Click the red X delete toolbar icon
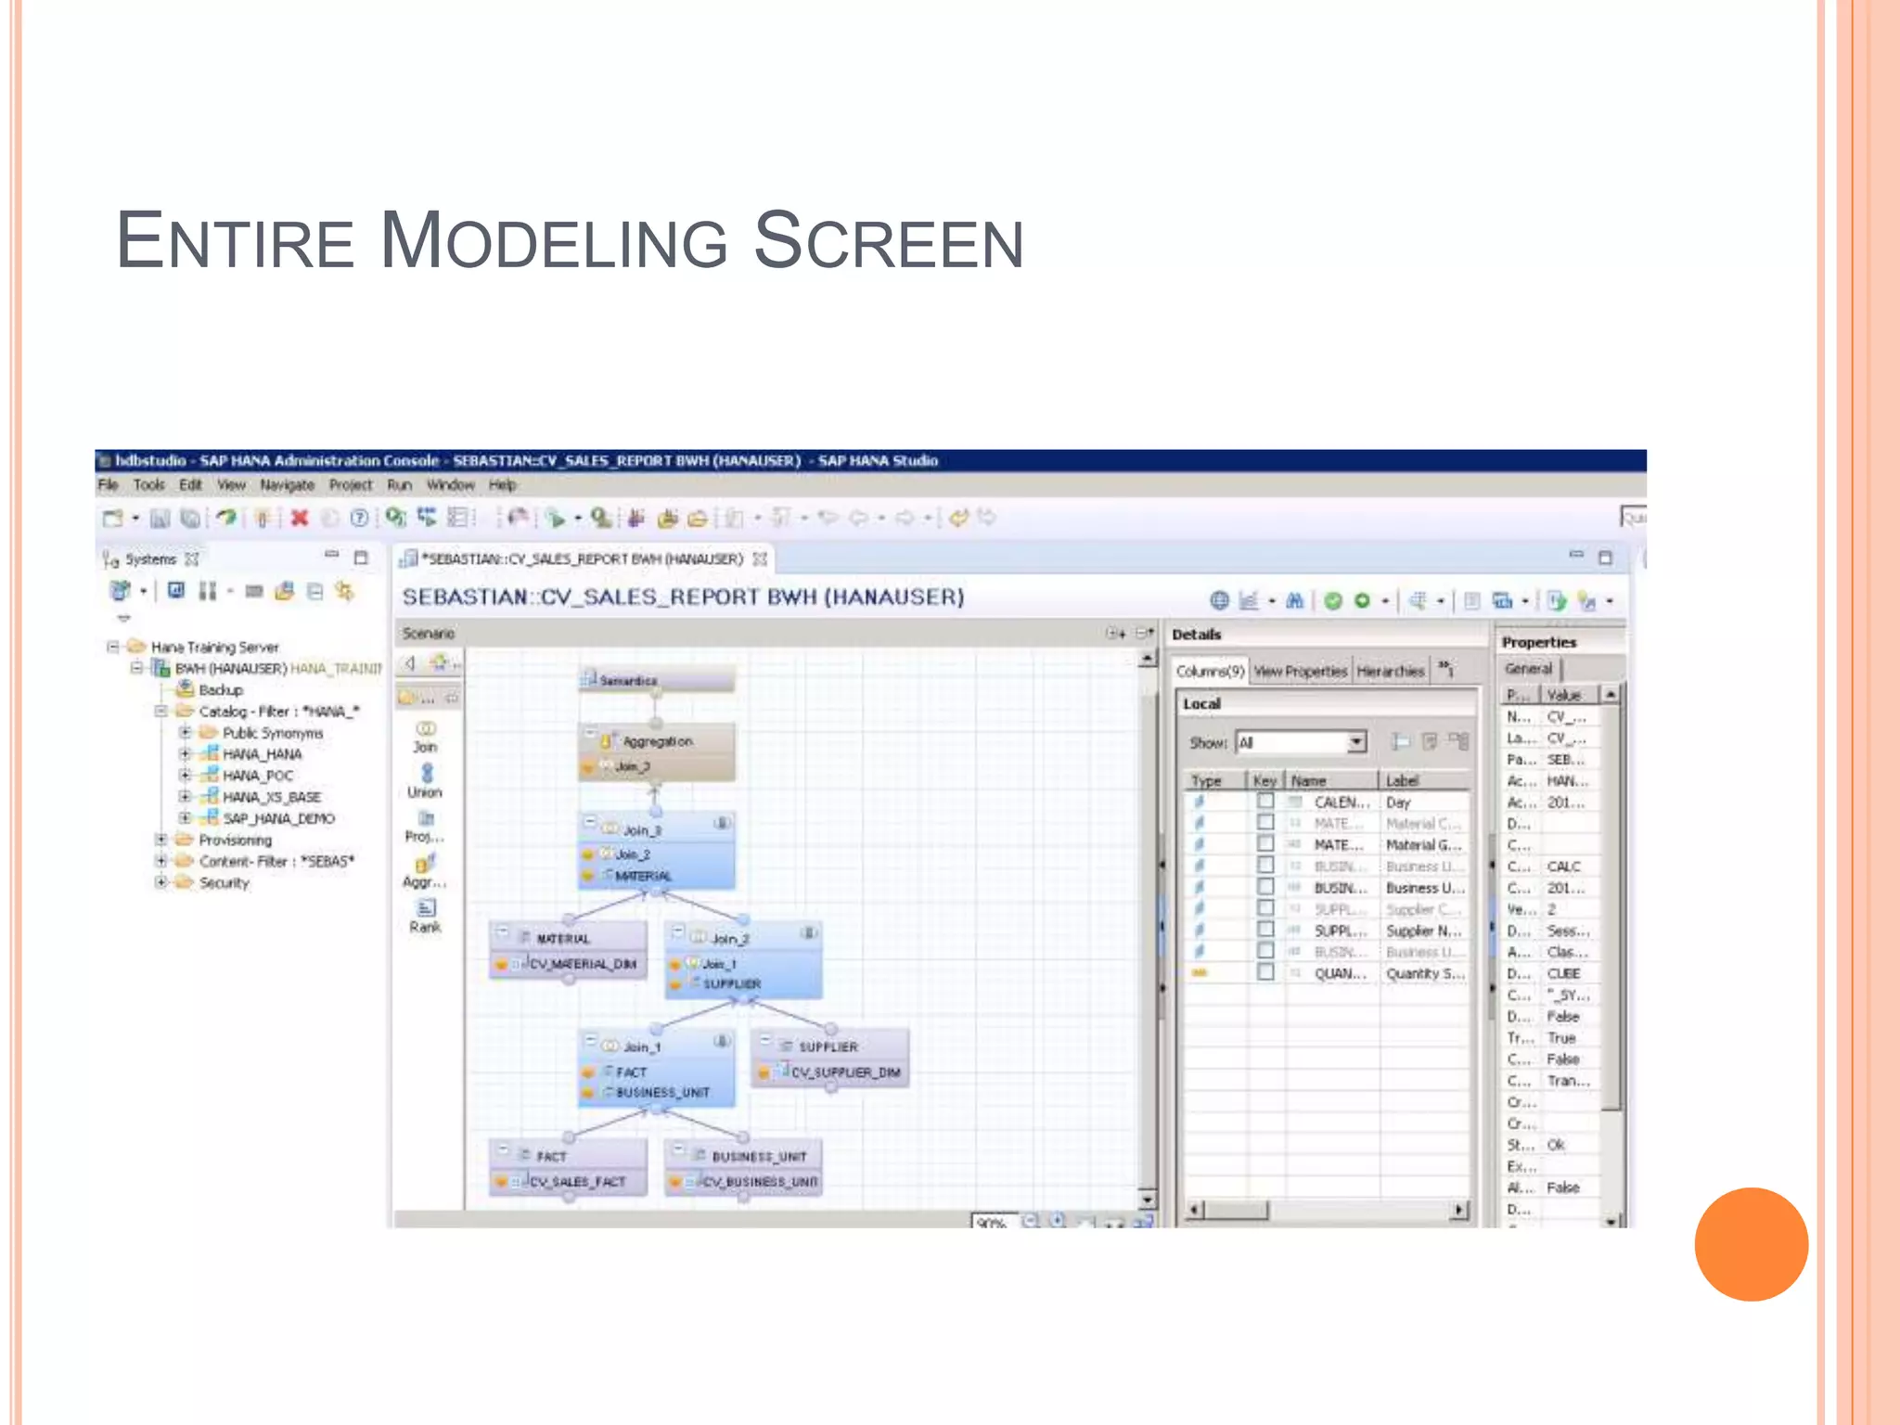 300,518
